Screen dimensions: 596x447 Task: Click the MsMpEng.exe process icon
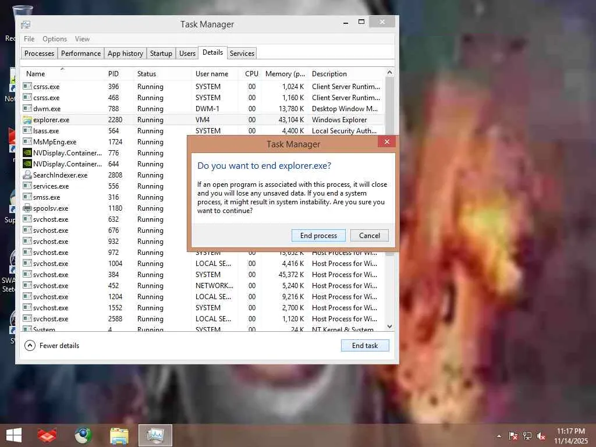point(27,141)
